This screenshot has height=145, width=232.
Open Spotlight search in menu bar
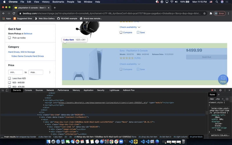(217, 2)
